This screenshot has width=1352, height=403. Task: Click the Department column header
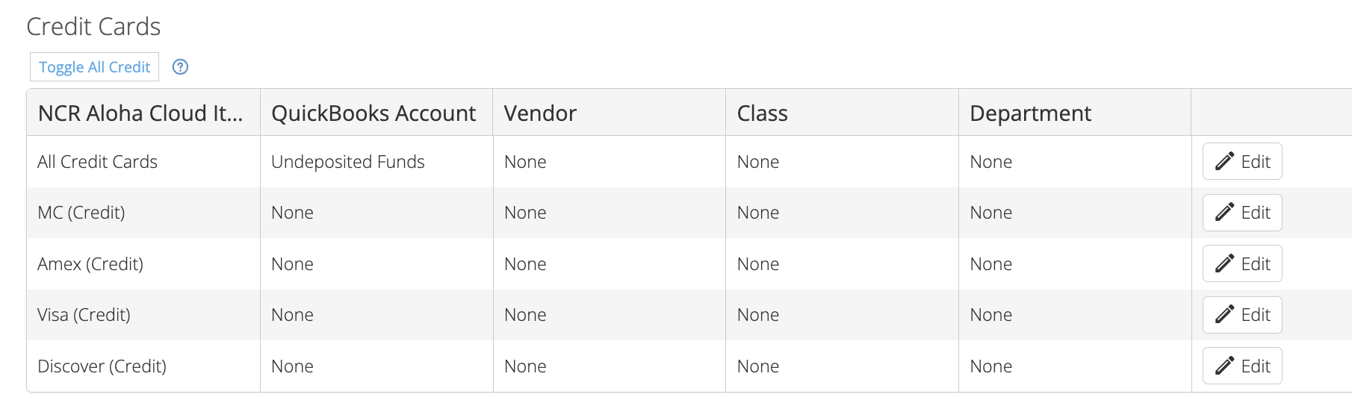[x=1030, y=113]
